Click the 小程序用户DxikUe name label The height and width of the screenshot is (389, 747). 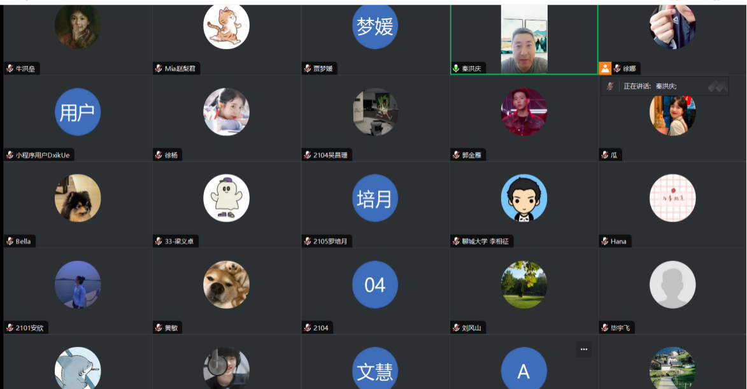point(43,155)
